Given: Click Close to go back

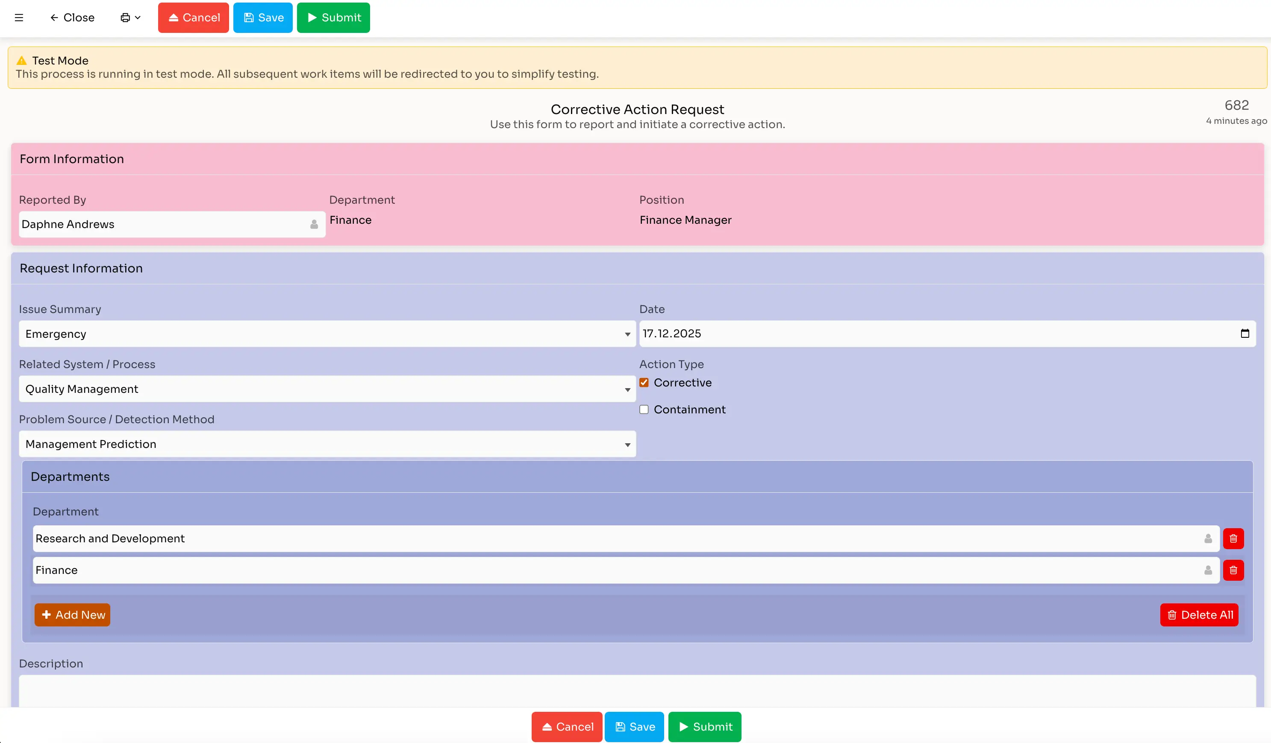Looking at the screenshot, I should [72, 18].
